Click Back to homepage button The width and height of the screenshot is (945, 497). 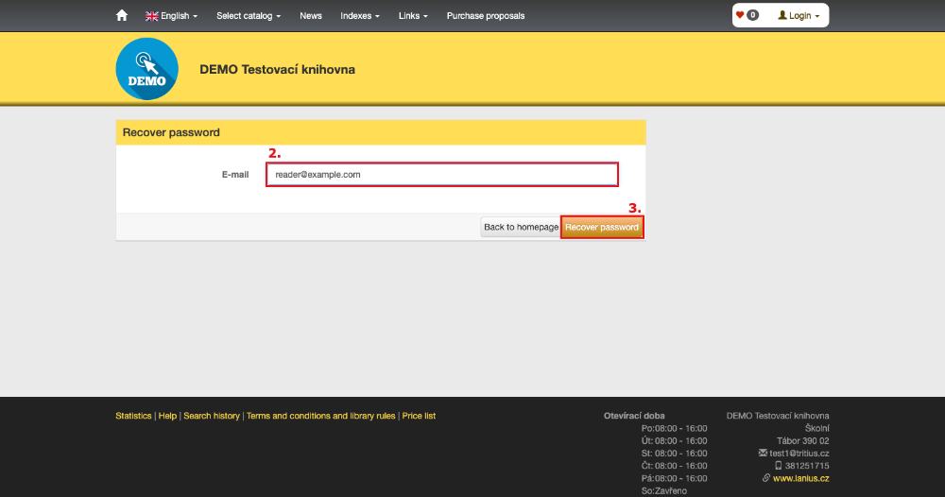click(x=521, y=227)
